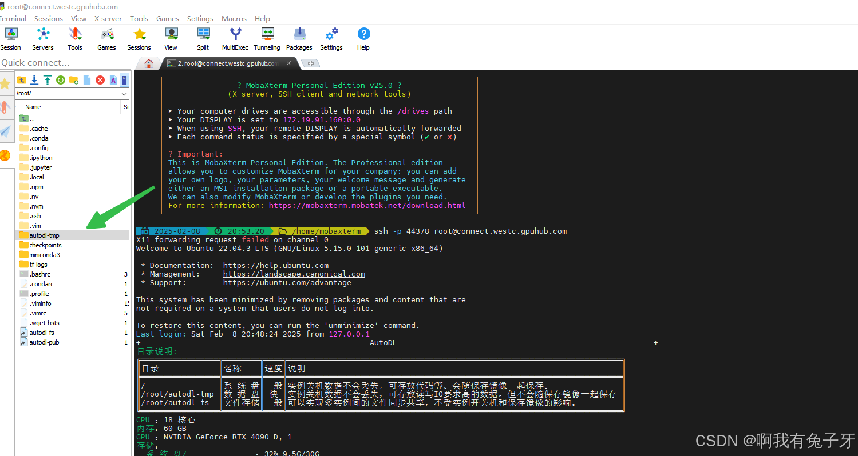Open the Sessions star toolbar icon
This screenshot has width=858, height=456.
point(139,39)
